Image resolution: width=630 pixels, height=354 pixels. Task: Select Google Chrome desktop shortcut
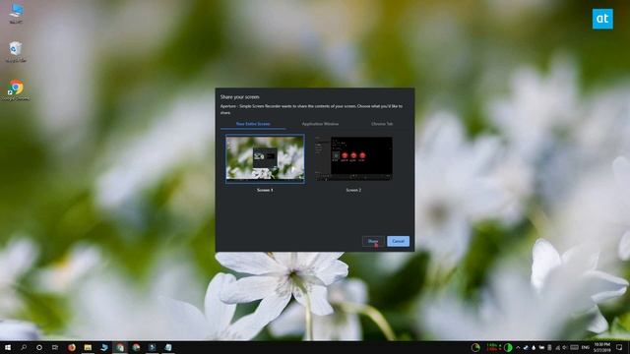point(16,89)
